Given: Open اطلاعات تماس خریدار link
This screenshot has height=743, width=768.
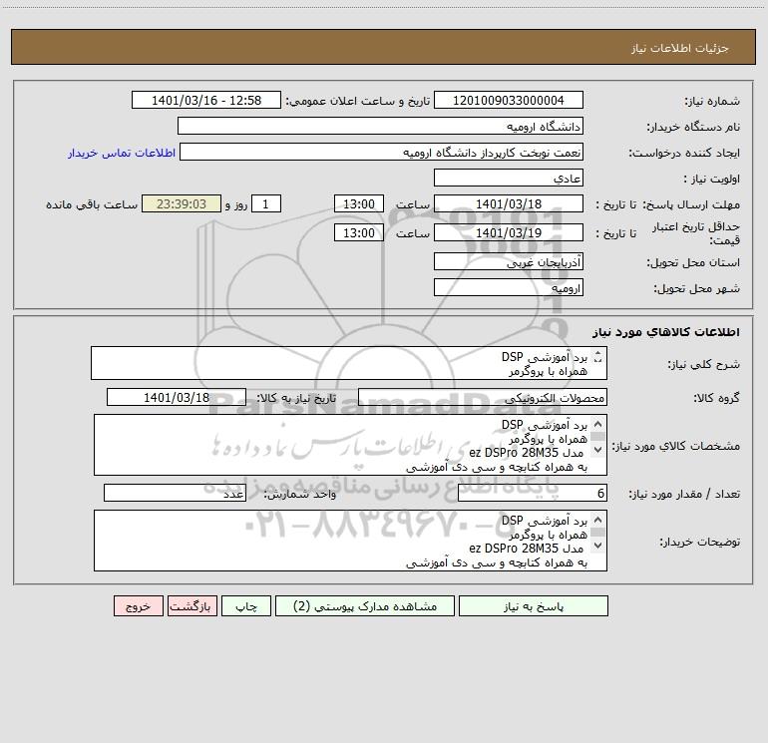Looking at the screenshot, I should 122,153.
